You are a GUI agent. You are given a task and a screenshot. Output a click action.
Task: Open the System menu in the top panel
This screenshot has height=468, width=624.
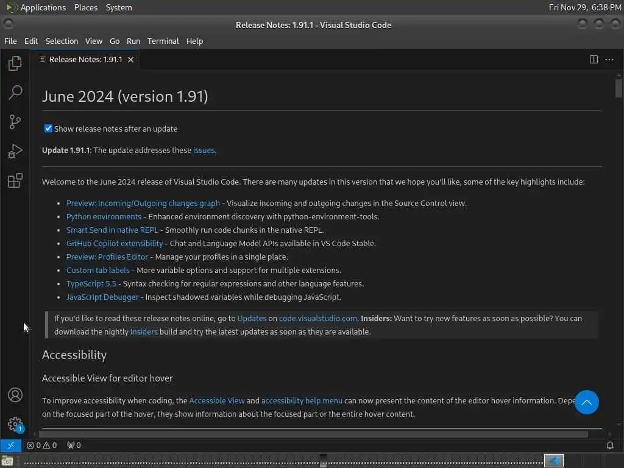point(119,7)
